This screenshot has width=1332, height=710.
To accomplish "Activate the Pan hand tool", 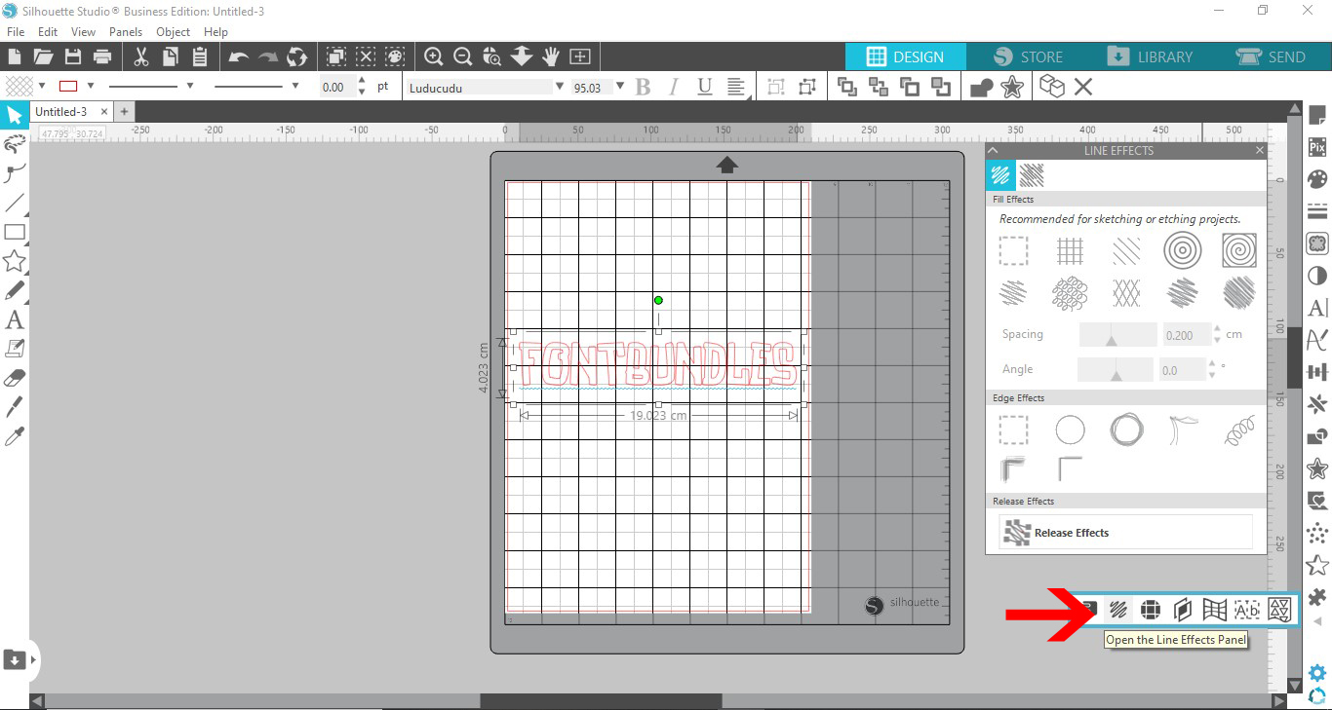I will 551,56.
